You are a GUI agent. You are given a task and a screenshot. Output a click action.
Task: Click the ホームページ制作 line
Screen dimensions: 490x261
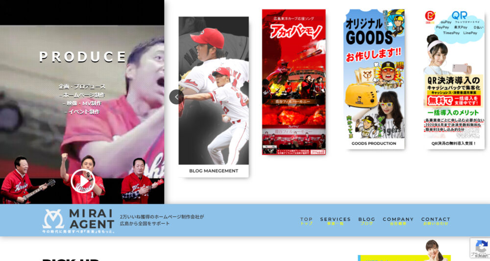click(x=82, y=95)
